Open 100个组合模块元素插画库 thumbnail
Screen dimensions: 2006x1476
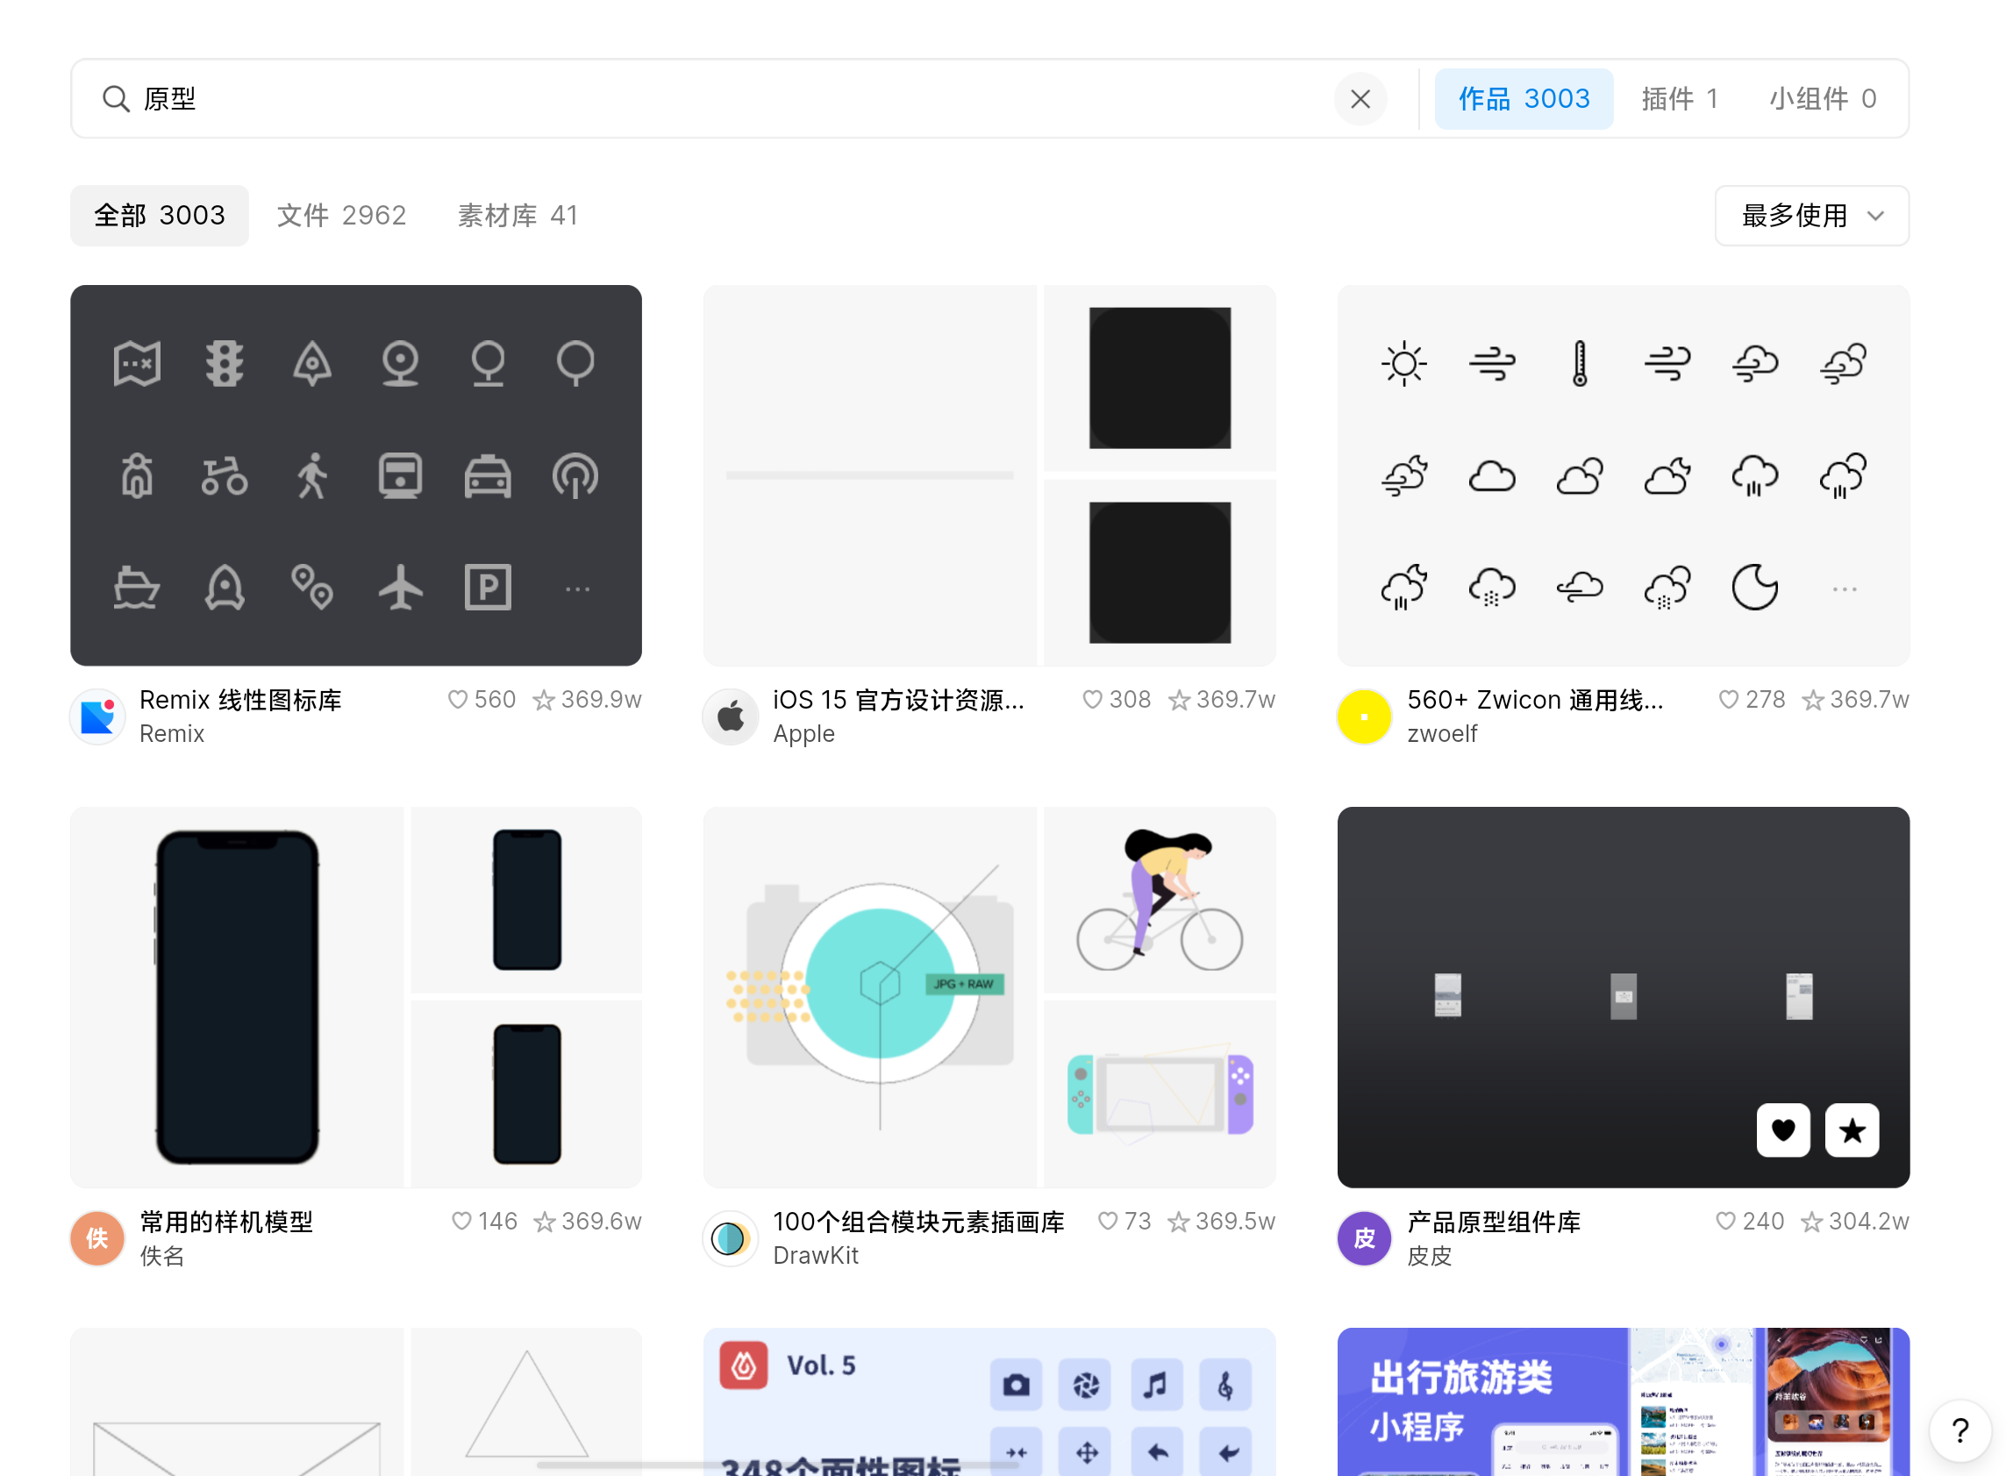[989, 997]
